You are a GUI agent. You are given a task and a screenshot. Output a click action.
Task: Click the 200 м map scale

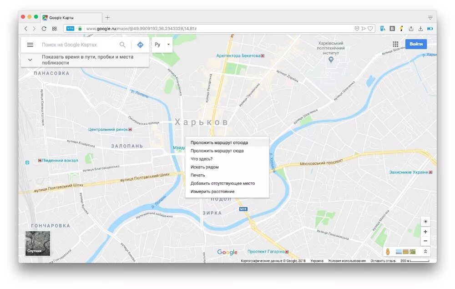point(415,261)
